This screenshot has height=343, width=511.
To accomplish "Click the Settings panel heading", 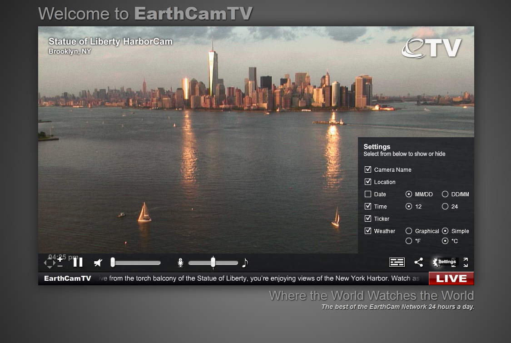I will [x=377, y=147].
